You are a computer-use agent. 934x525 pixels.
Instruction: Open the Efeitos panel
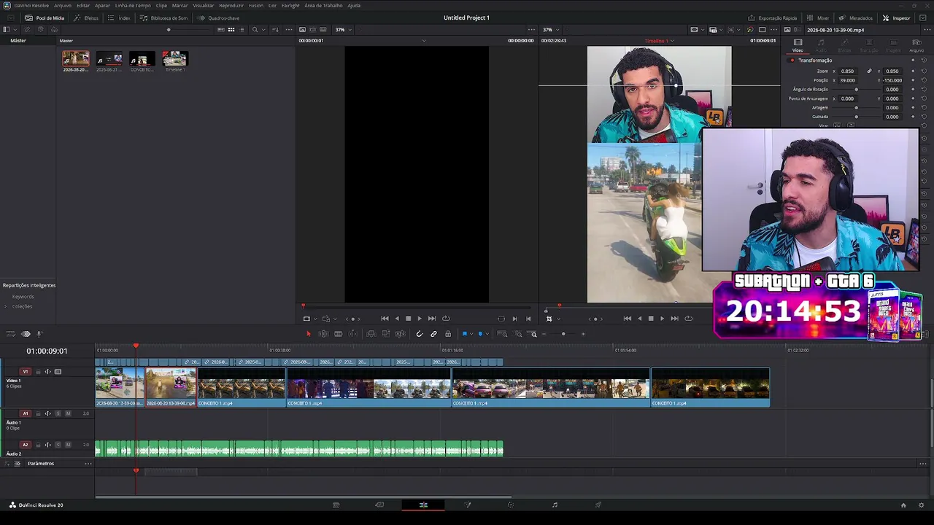[87, 17]
